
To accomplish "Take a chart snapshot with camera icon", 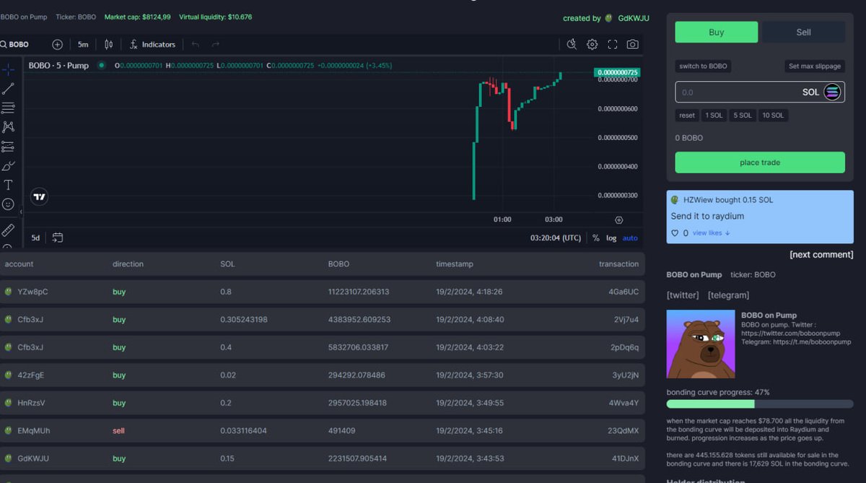I will 633,44.
